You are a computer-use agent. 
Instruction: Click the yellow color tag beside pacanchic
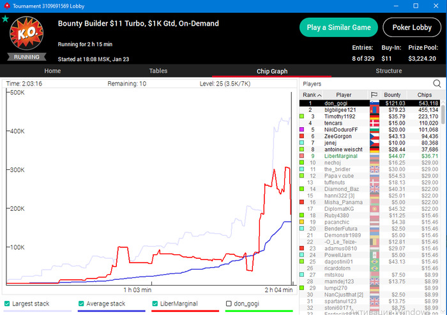pos(301,222)
